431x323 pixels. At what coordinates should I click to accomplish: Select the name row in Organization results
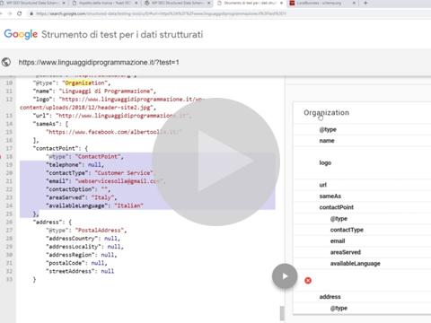pyautogui.click(x=362, y=141)
